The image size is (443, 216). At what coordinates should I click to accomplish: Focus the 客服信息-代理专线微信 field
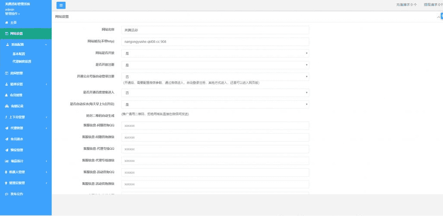(215, 161)
